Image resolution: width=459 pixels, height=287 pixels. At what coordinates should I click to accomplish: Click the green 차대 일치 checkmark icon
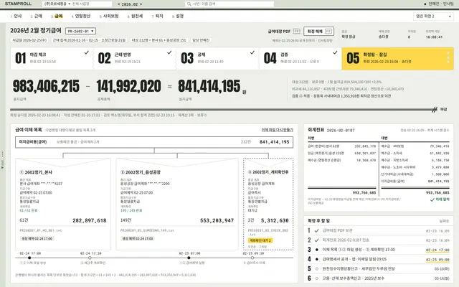[432, 199]
